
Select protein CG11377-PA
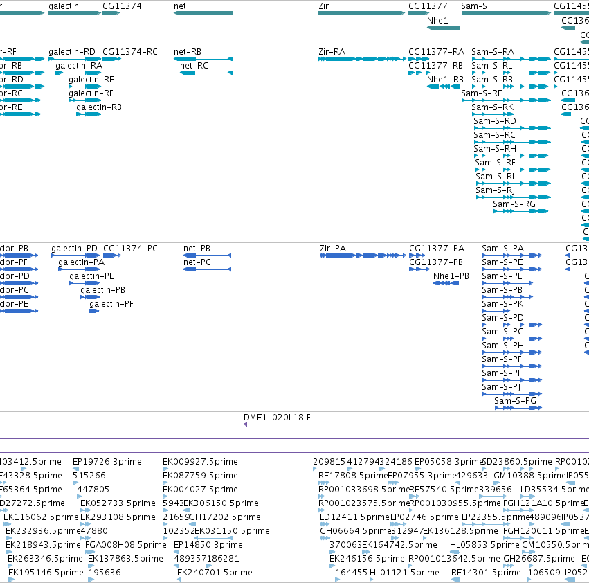pos(417,255)
